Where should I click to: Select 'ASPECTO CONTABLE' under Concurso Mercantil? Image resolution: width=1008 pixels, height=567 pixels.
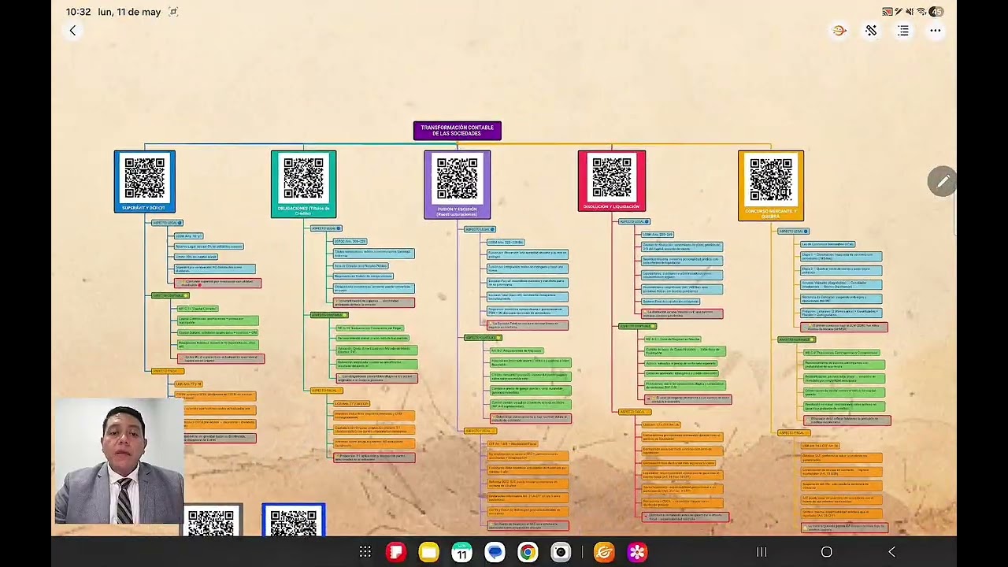pos(796,339)
